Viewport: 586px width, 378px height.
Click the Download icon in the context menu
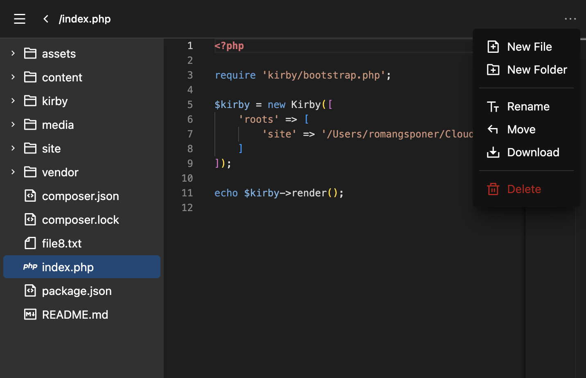point(493,152)
